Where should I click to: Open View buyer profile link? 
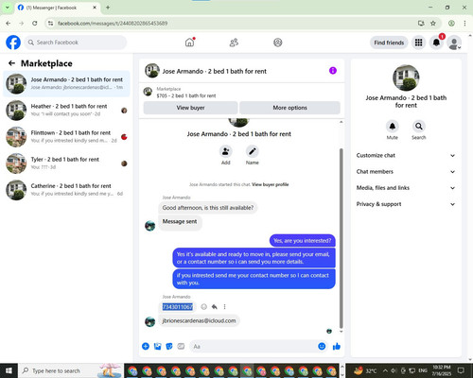point(271,184)
